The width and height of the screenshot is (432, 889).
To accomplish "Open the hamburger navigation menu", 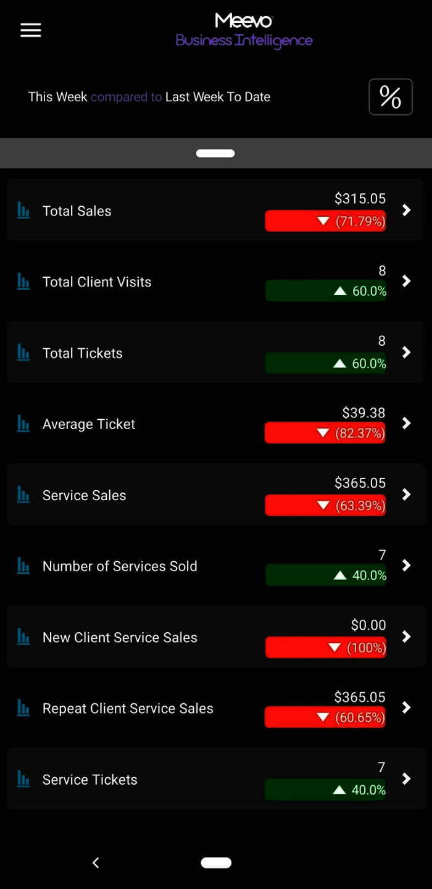I will pyautogui.click(x=30, y=30).
